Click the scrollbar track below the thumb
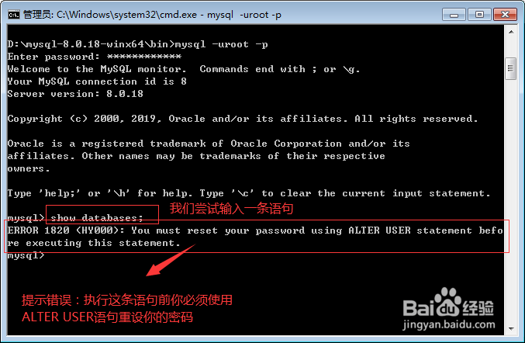Screen dimensions: 525x343 pos(511,201)
